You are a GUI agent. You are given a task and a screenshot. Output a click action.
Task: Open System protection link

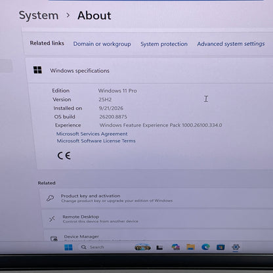(x=164, y=44)
